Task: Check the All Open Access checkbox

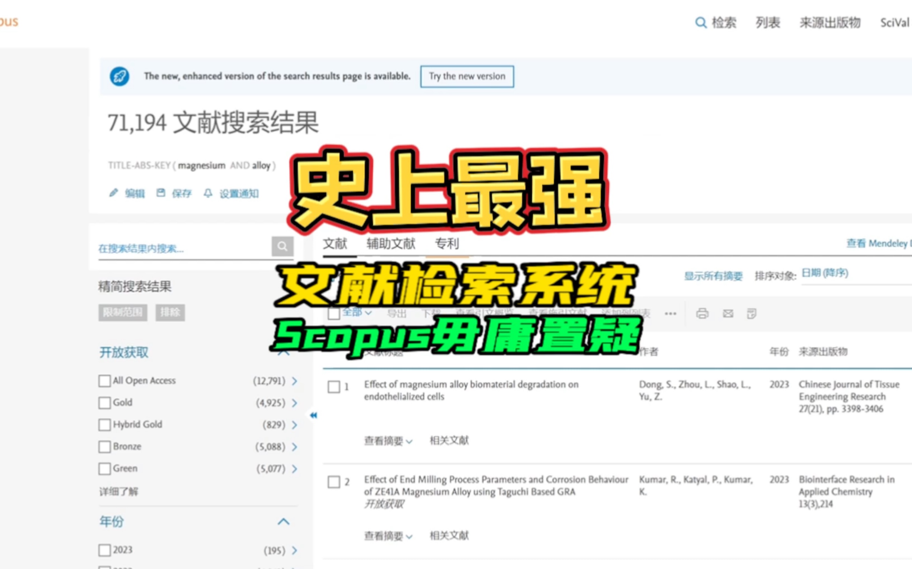Action: pos(105,381)
